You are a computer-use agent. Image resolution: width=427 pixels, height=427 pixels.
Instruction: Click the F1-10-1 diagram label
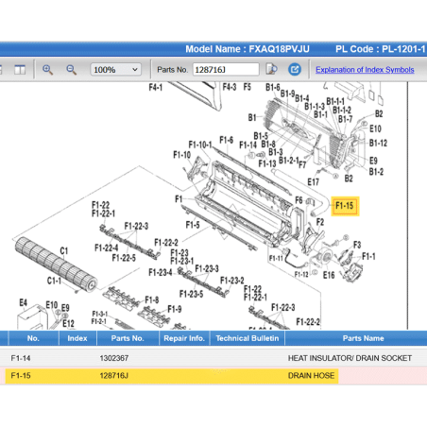tap(200, 145)
